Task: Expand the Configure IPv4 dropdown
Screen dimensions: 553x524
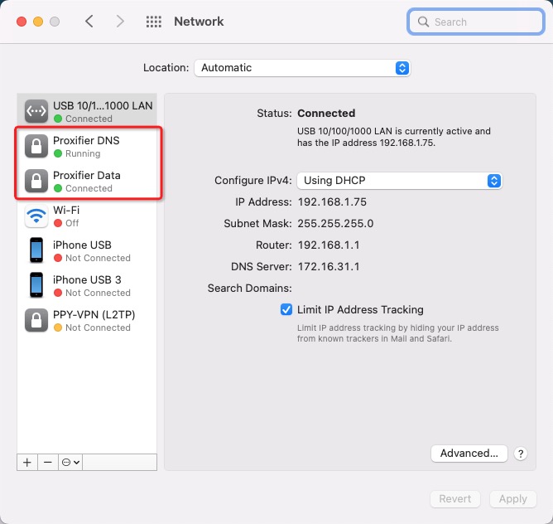Action: click(x=400, y=180)
